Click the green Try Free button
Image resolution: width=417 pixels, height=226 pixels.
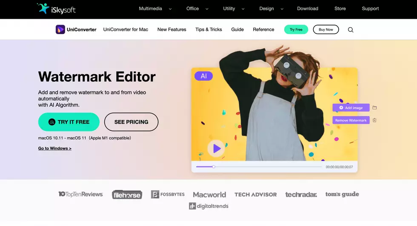[296, 29]
